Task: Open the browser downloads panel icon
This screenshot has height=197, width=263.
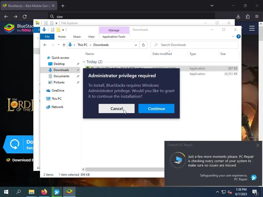Action: [x=238, y=16]
